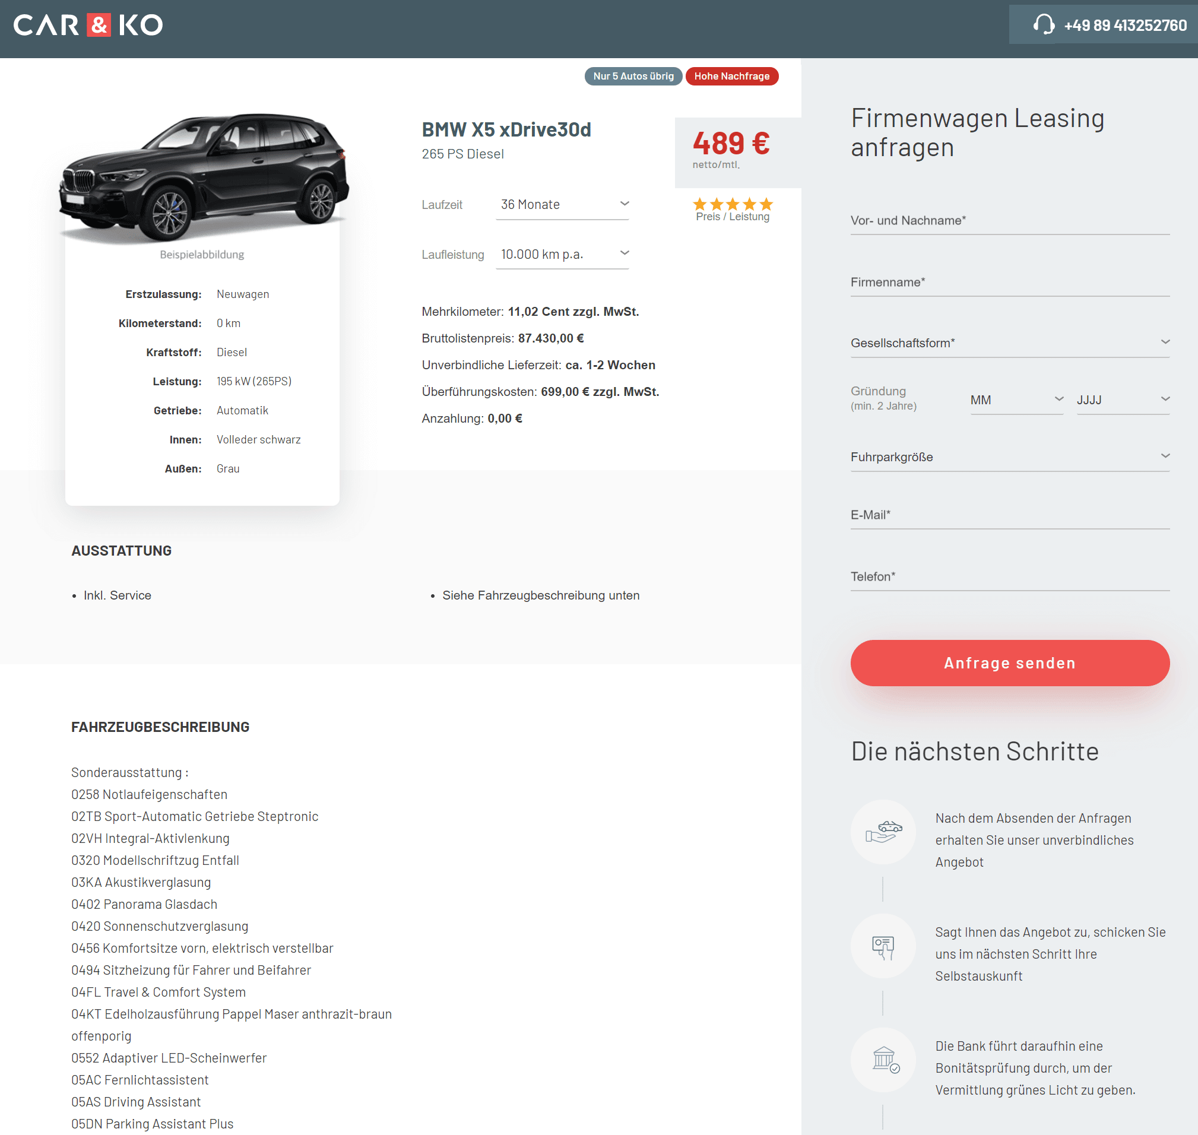The width and height of the screenshot is (1198, 1135).
Task: Click the Nur 5 Autos übrig badge
Action: coord(633,76)
